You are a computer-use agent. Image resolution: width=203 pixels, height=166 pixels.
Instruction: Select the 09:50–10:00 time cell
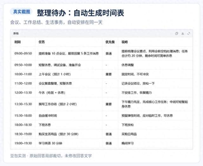click(23, 65)
